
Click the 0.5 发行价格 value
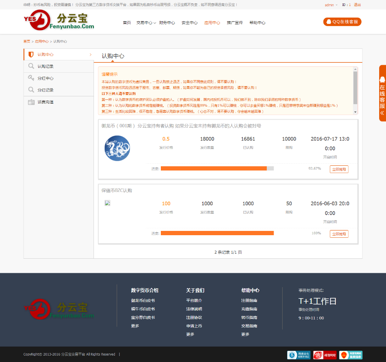(166, 139)
